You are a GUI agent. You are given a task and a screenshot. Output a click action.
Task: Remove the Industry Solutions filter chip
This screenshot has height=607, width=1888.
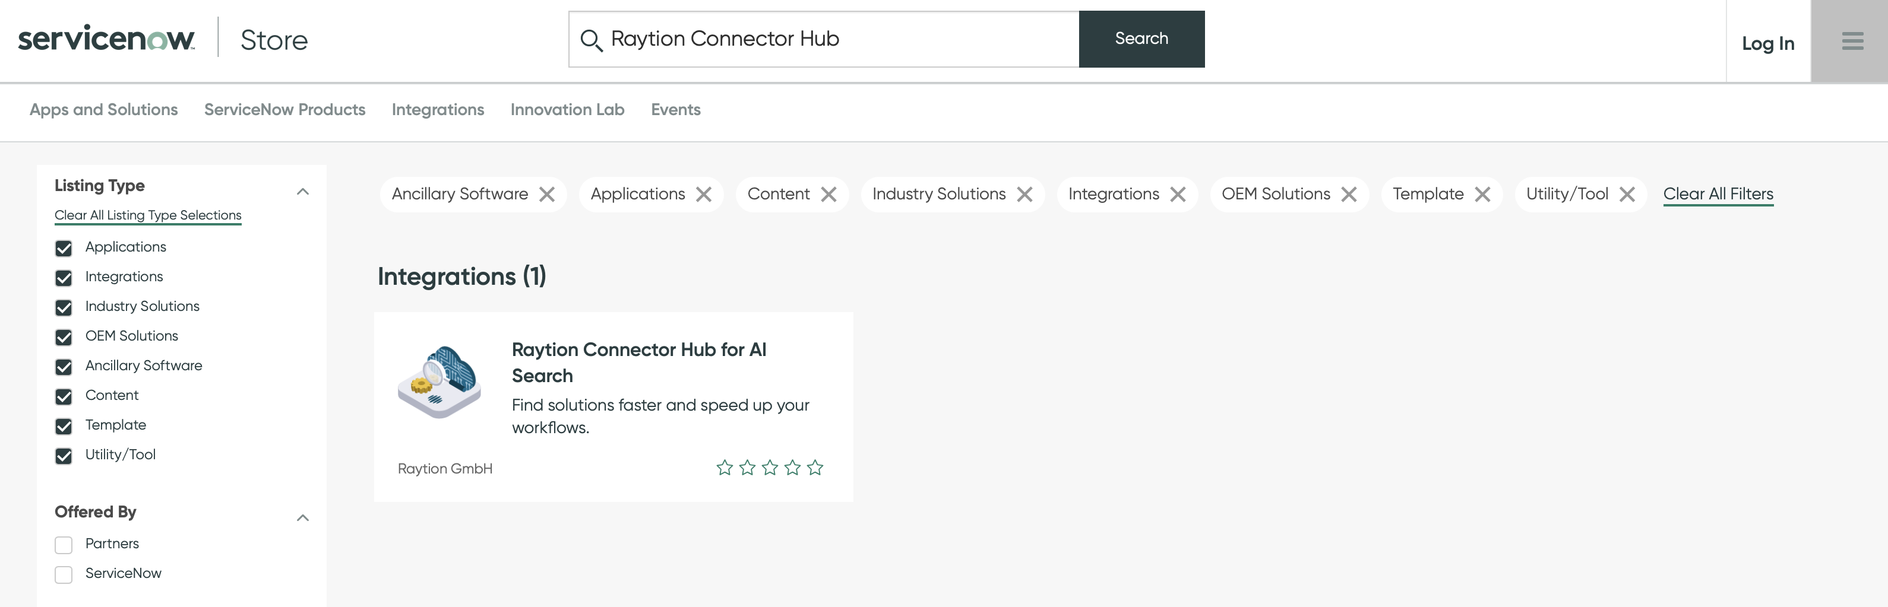pos(1024,194)
